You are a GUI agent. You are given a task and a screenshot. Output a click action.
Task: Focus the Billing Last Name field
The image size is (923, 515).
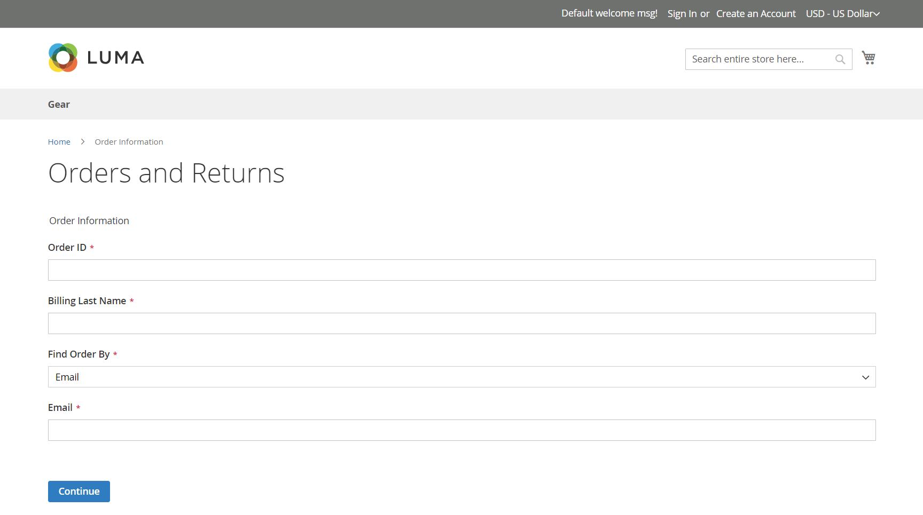click(x=461, y=323)
